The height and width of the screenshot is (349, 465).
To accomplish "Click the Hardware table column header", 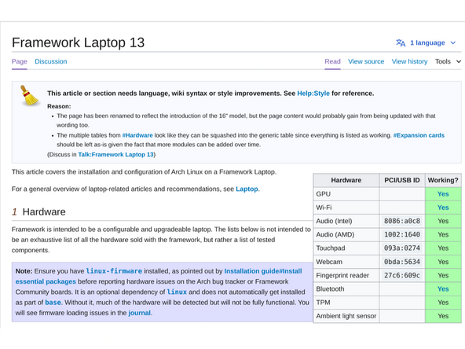I will (x=346, y=180).
